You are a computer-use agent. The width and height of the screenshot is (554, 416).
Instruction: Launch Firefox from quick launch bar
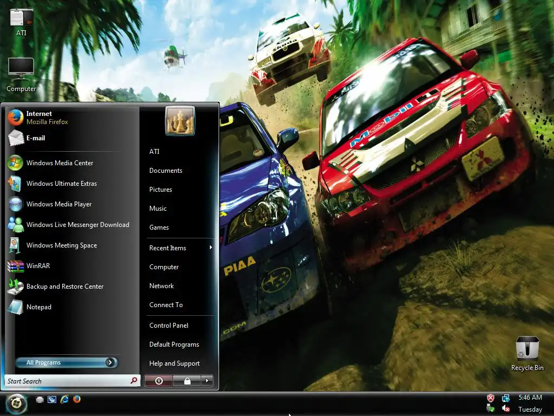click(77, 399)
